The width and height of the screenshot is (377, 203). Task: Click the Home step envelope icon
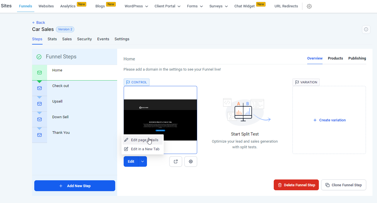coord(39,73)
